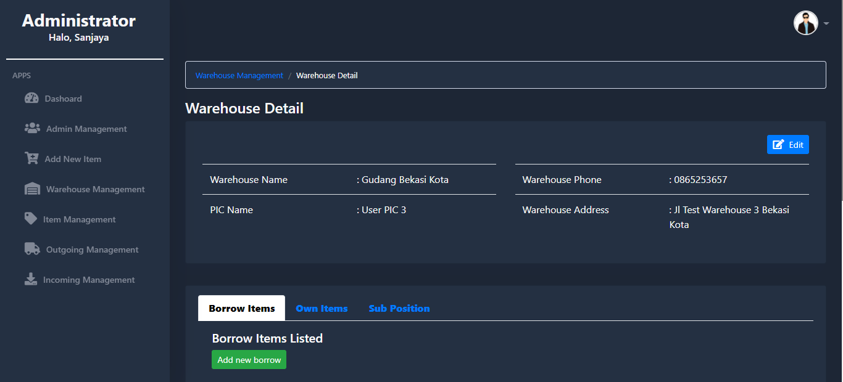Click the Outgoing Management truck icon
The image size is (843, 382).
pos(32,249)
